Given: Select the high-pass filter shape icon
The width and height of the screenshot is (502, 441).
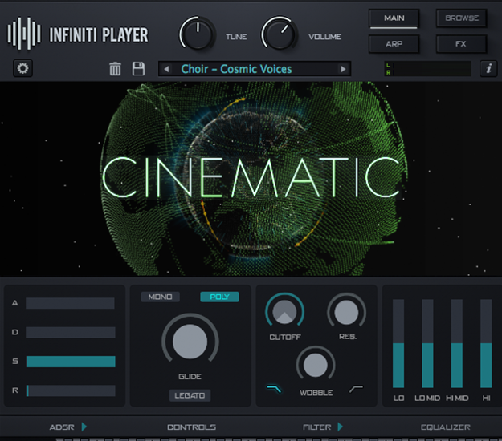Looking at the screenshot, I should 356,389.
